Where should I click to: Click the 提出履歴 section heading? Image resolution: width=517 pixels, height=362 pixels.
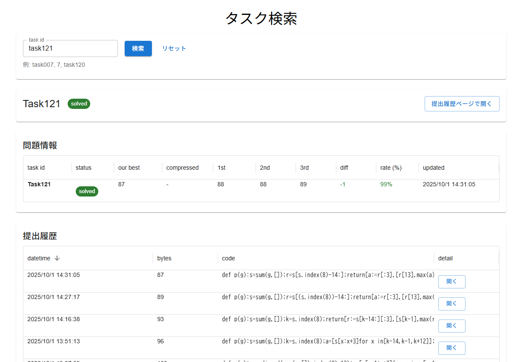tap(40, 236)
